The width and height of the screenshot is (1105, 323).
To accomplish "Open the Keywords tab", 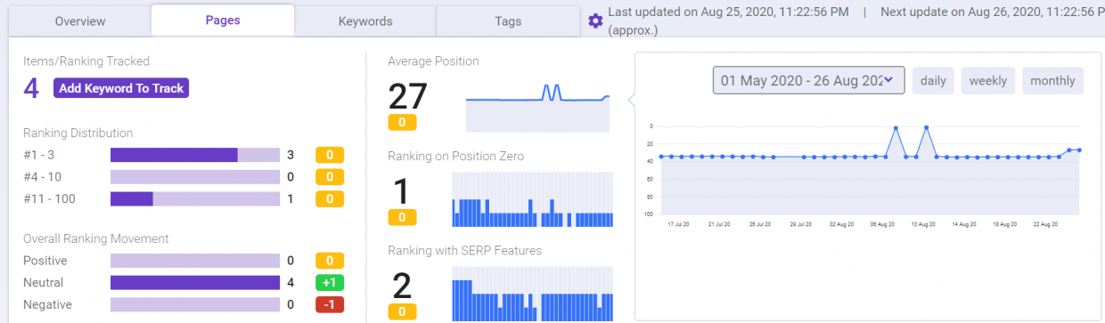I will pyautogui.click(x=365, y=20).
